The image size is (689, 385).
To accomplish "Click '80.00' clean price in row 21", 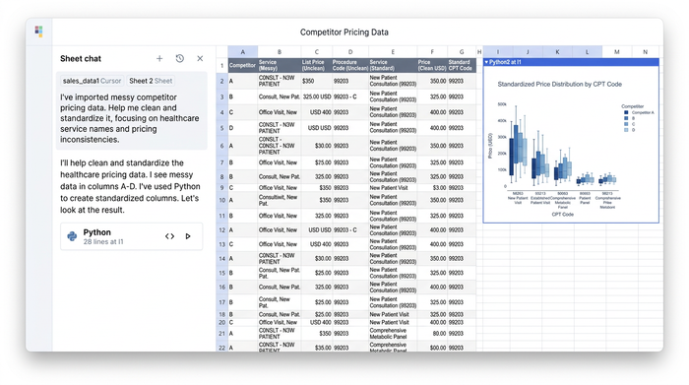I will tap(432, 334).
